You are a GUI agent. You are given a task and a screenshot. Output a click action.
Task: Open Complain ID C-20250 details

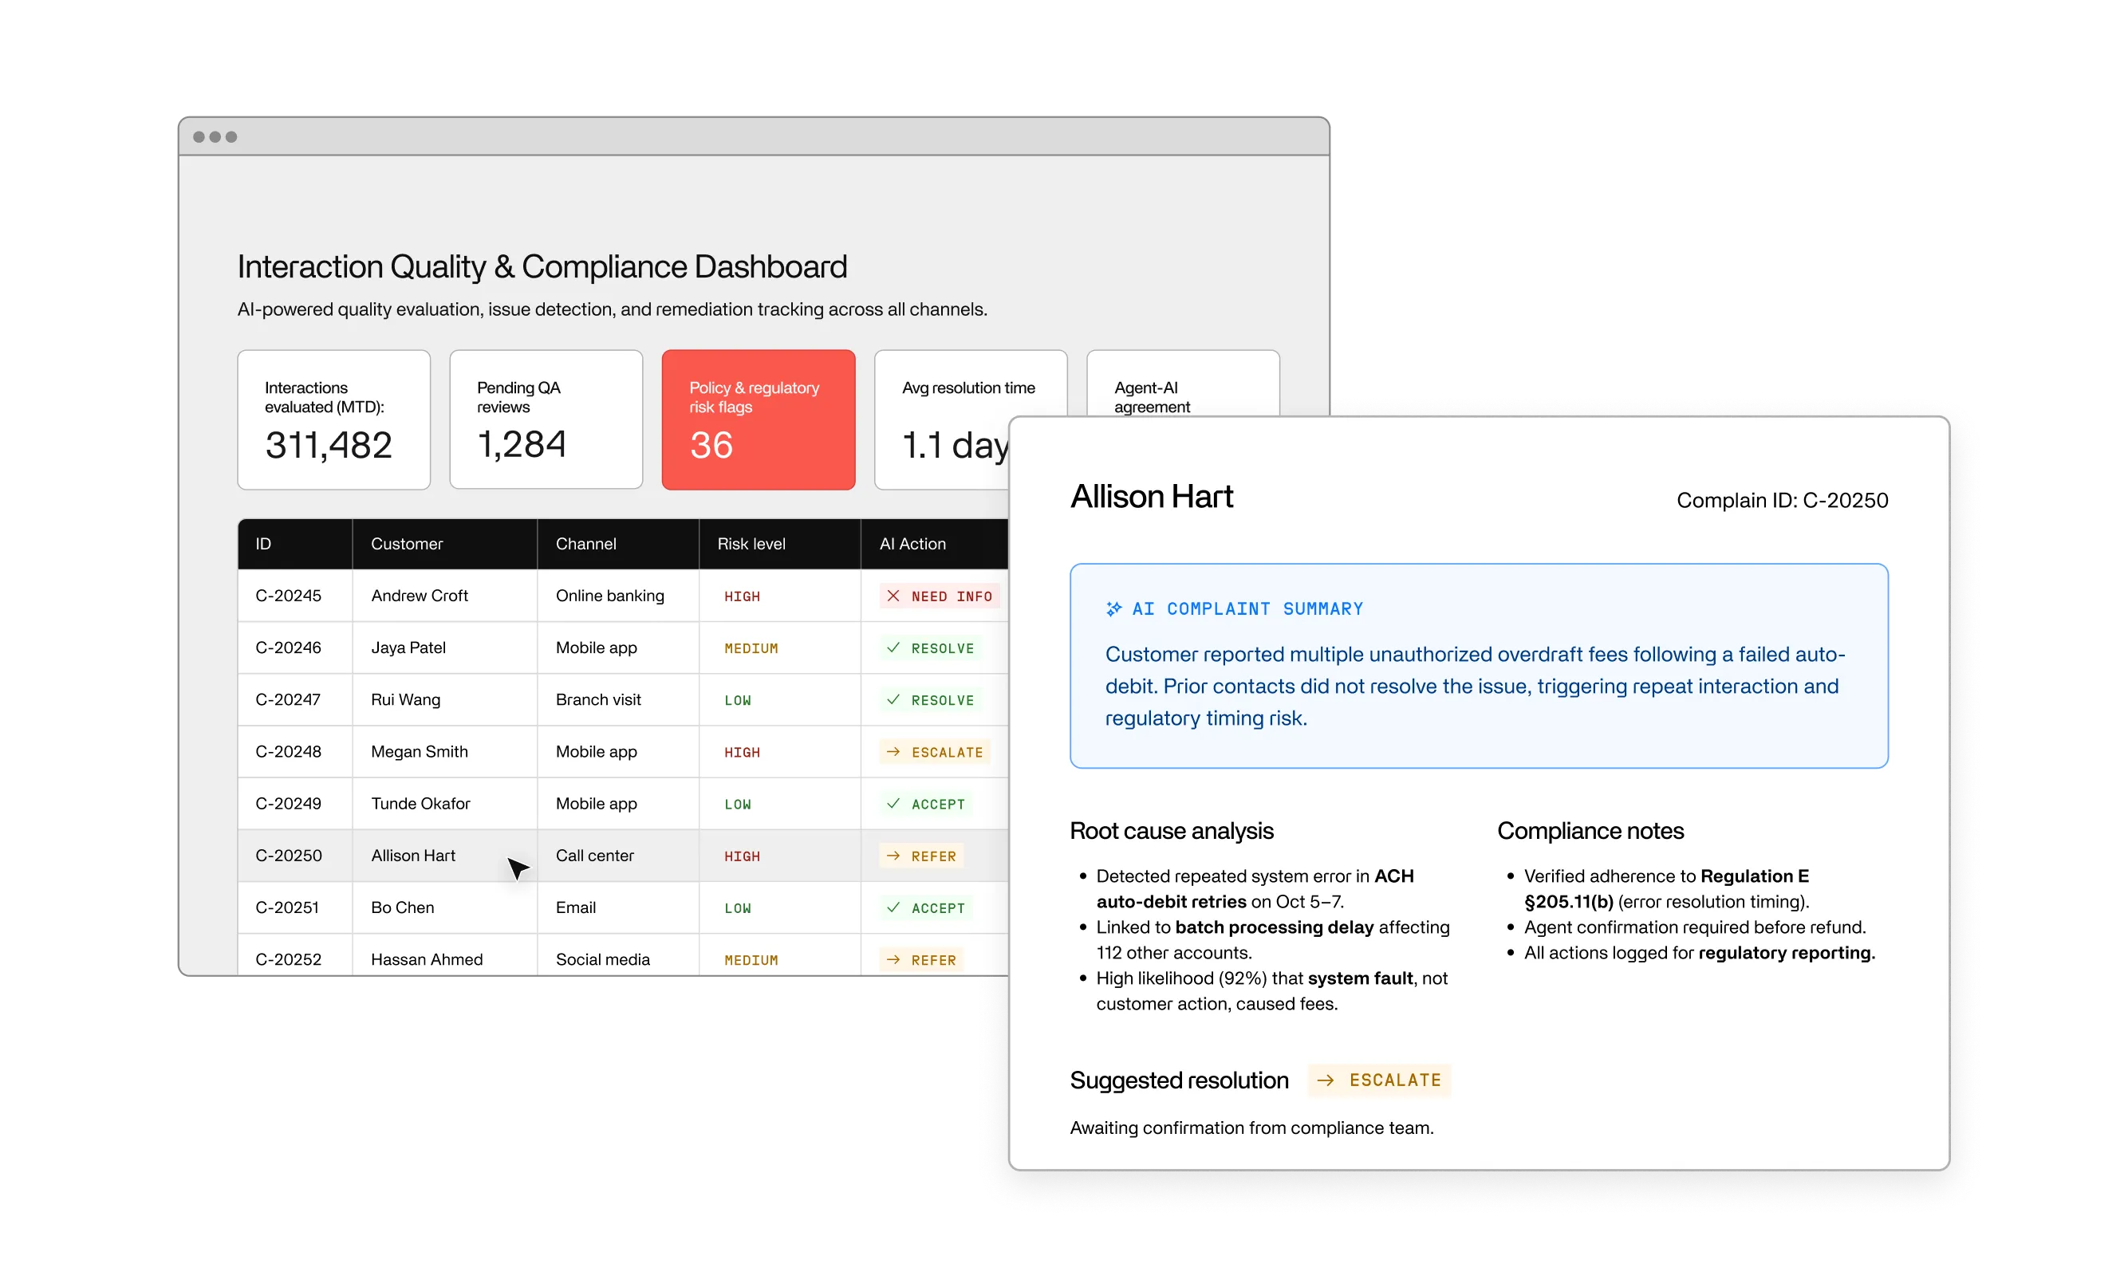click(1783, 500)
